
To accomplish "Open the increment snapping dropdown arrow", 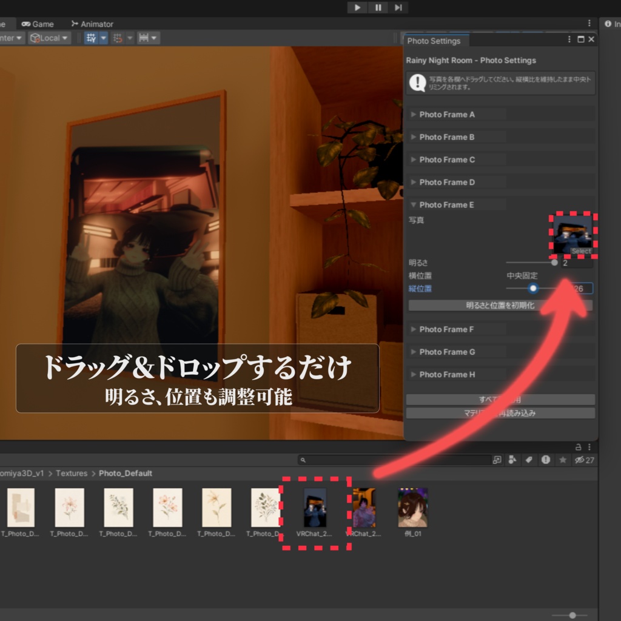I will tap(154, 38).
